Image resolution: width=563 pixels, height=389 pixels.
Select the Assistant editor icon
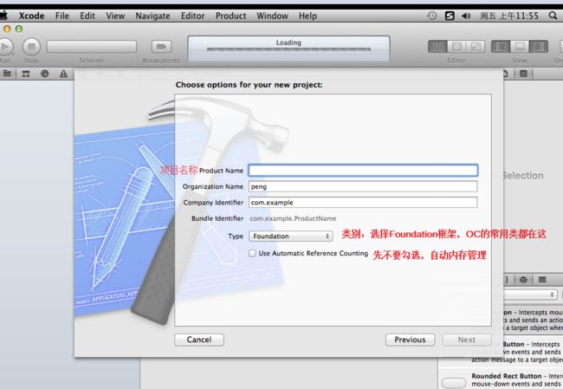456,47
